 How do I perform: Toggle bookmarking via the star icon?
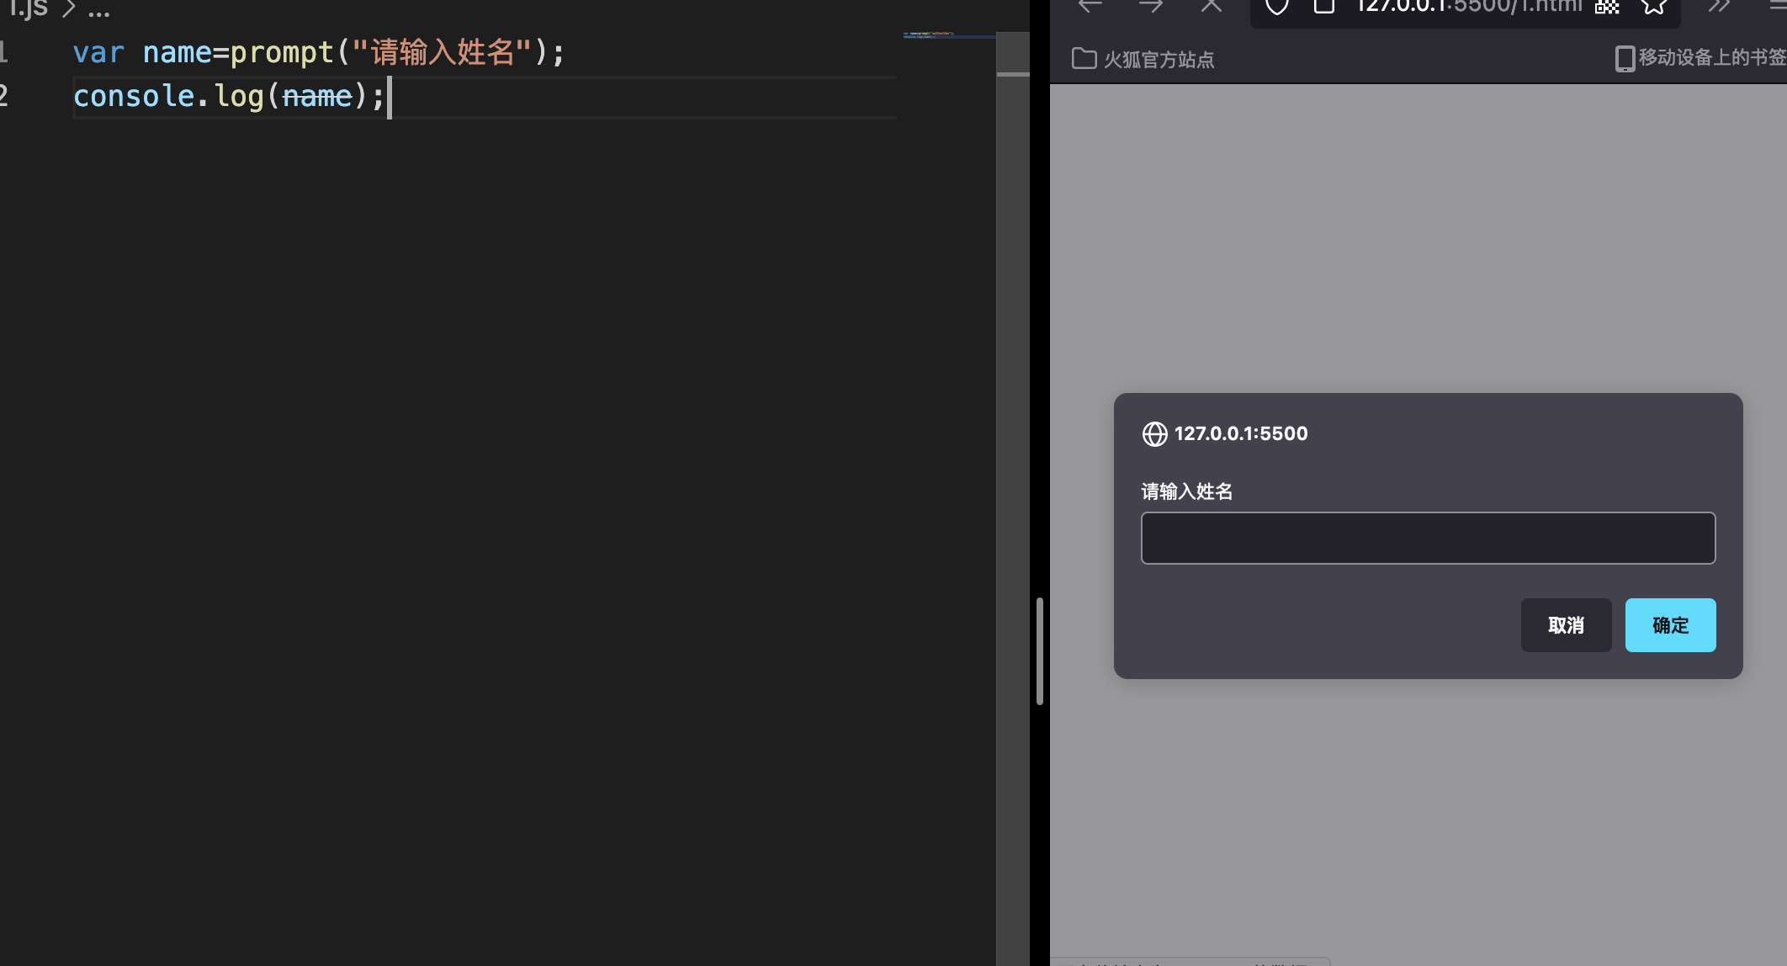[x=1654, y=7]
